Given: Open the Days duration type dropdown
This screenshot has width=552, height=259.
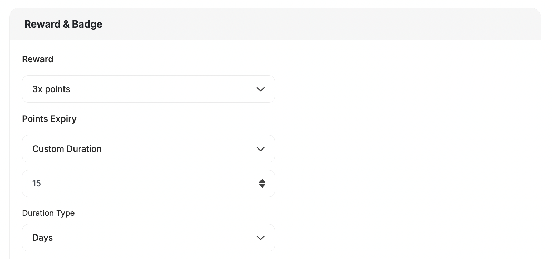Looking at the screenshot, I should click(148, 238).
